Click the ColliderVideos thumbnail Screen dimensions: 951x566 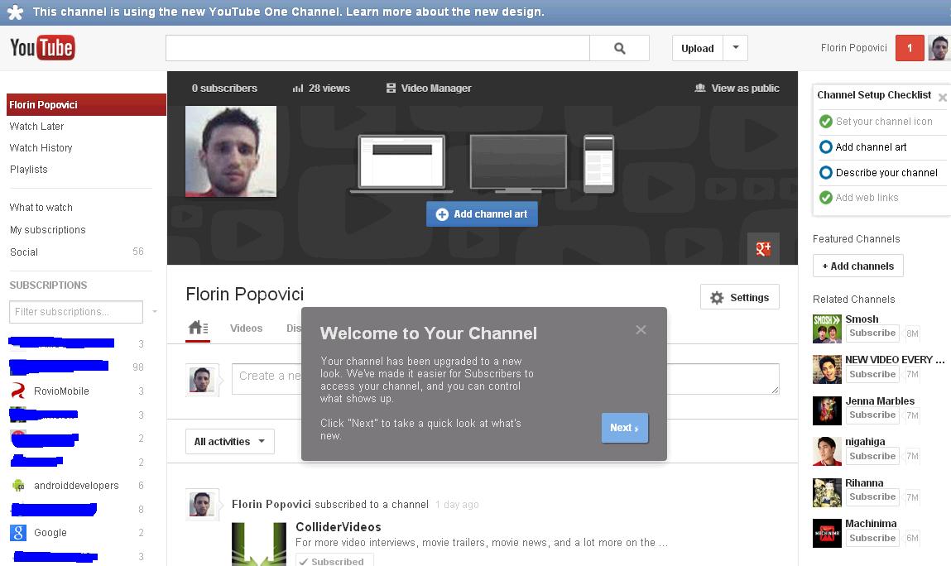pos(259,544)
